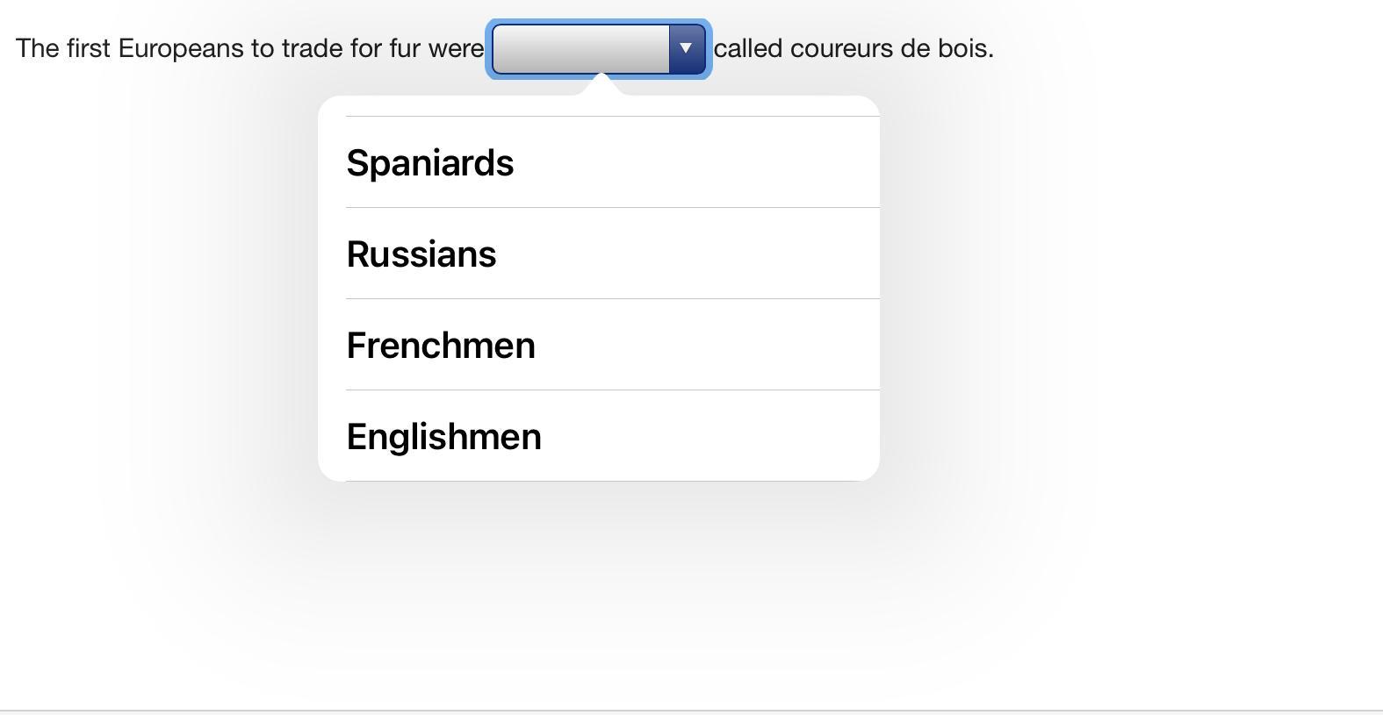Click blank area below the options popup
Screen dimensions: 1383x715
[x=599, y=597]
